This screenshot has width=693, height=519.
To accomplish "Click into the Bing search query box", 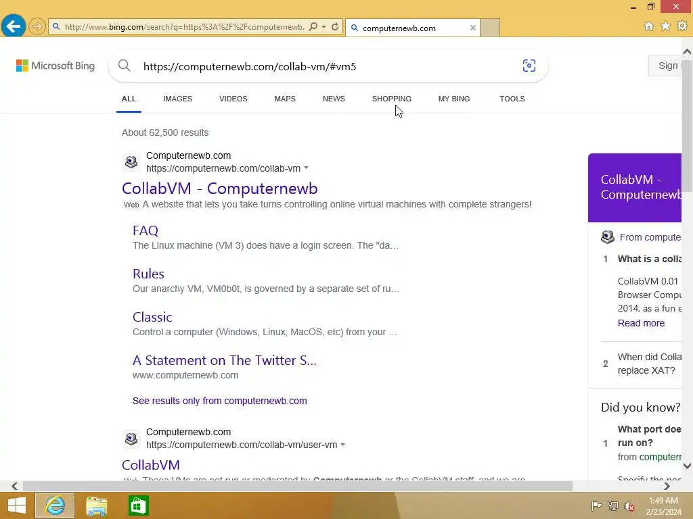I will [327, 66].
